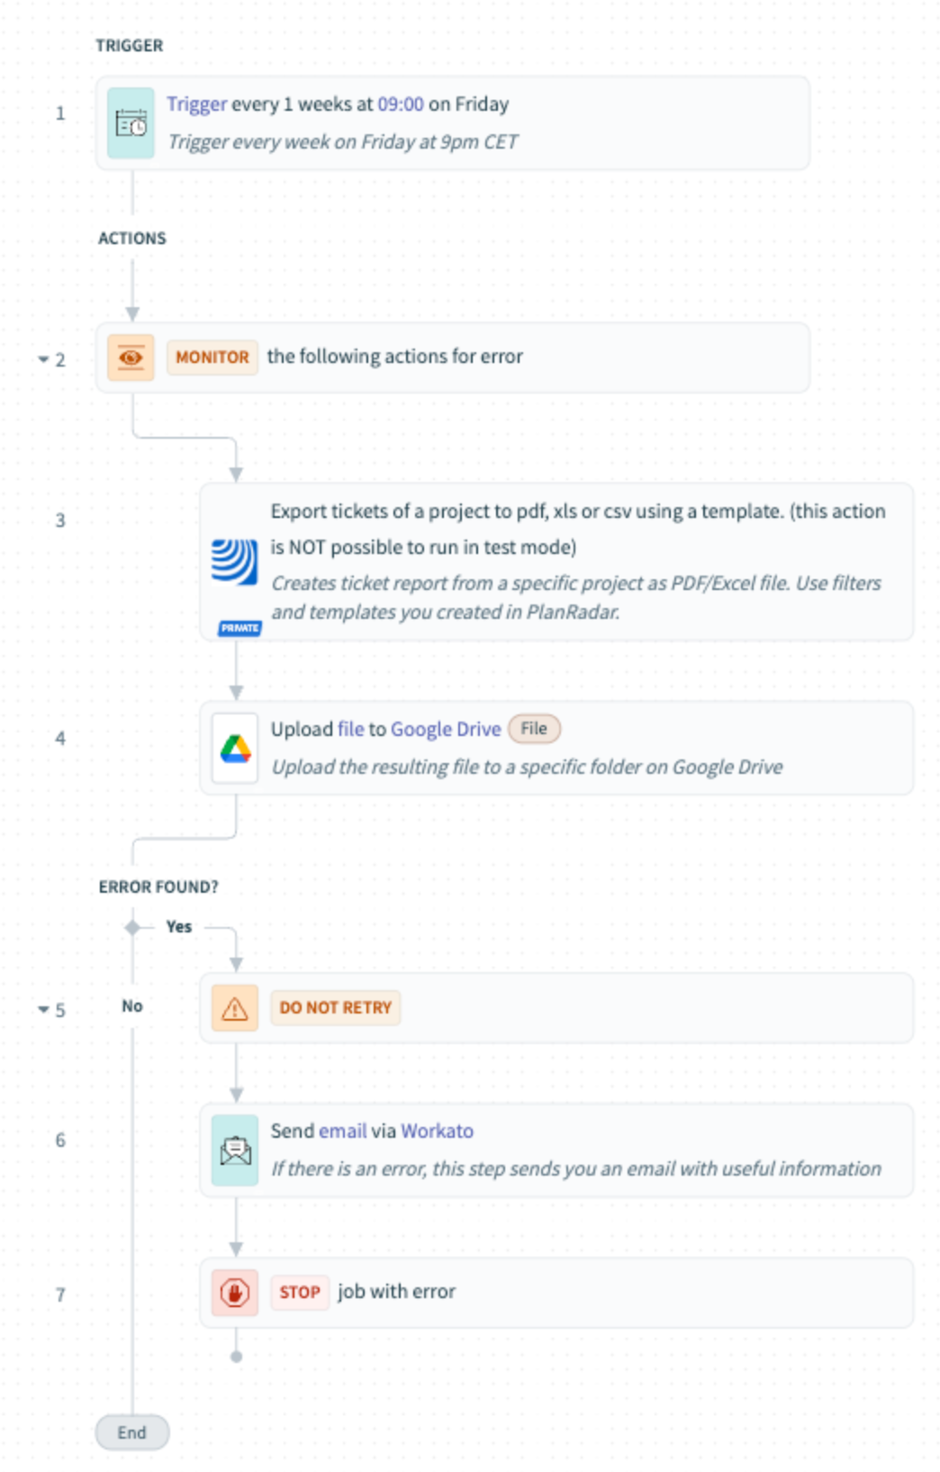
Task: Select the MONITOR label tag
Action: tap(212, 358)
